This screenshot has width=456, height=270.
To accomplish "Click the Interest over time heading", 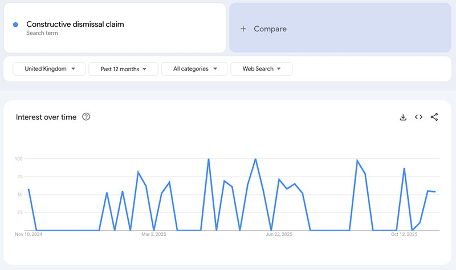I will point(46,117).
